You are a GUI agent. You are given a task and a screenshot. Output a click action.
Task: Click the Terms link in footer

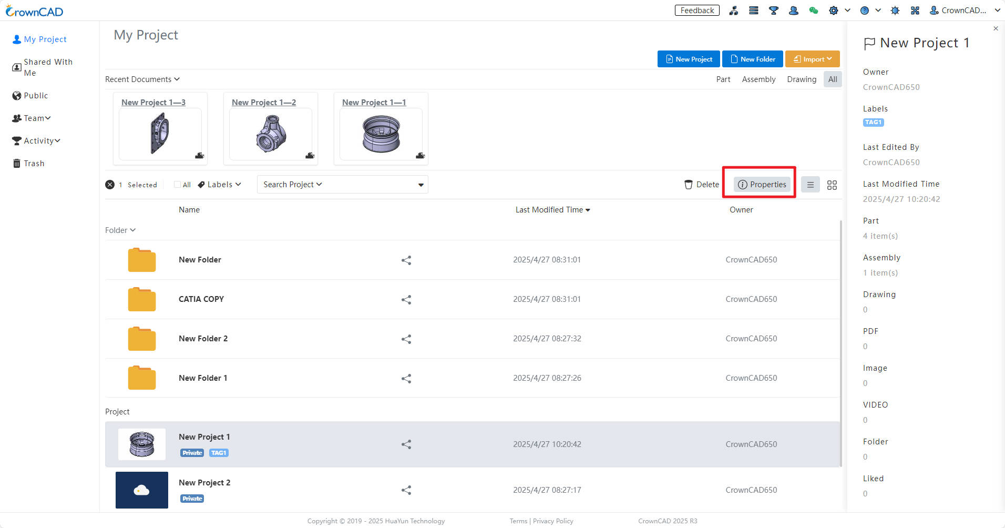pos(518,521)
